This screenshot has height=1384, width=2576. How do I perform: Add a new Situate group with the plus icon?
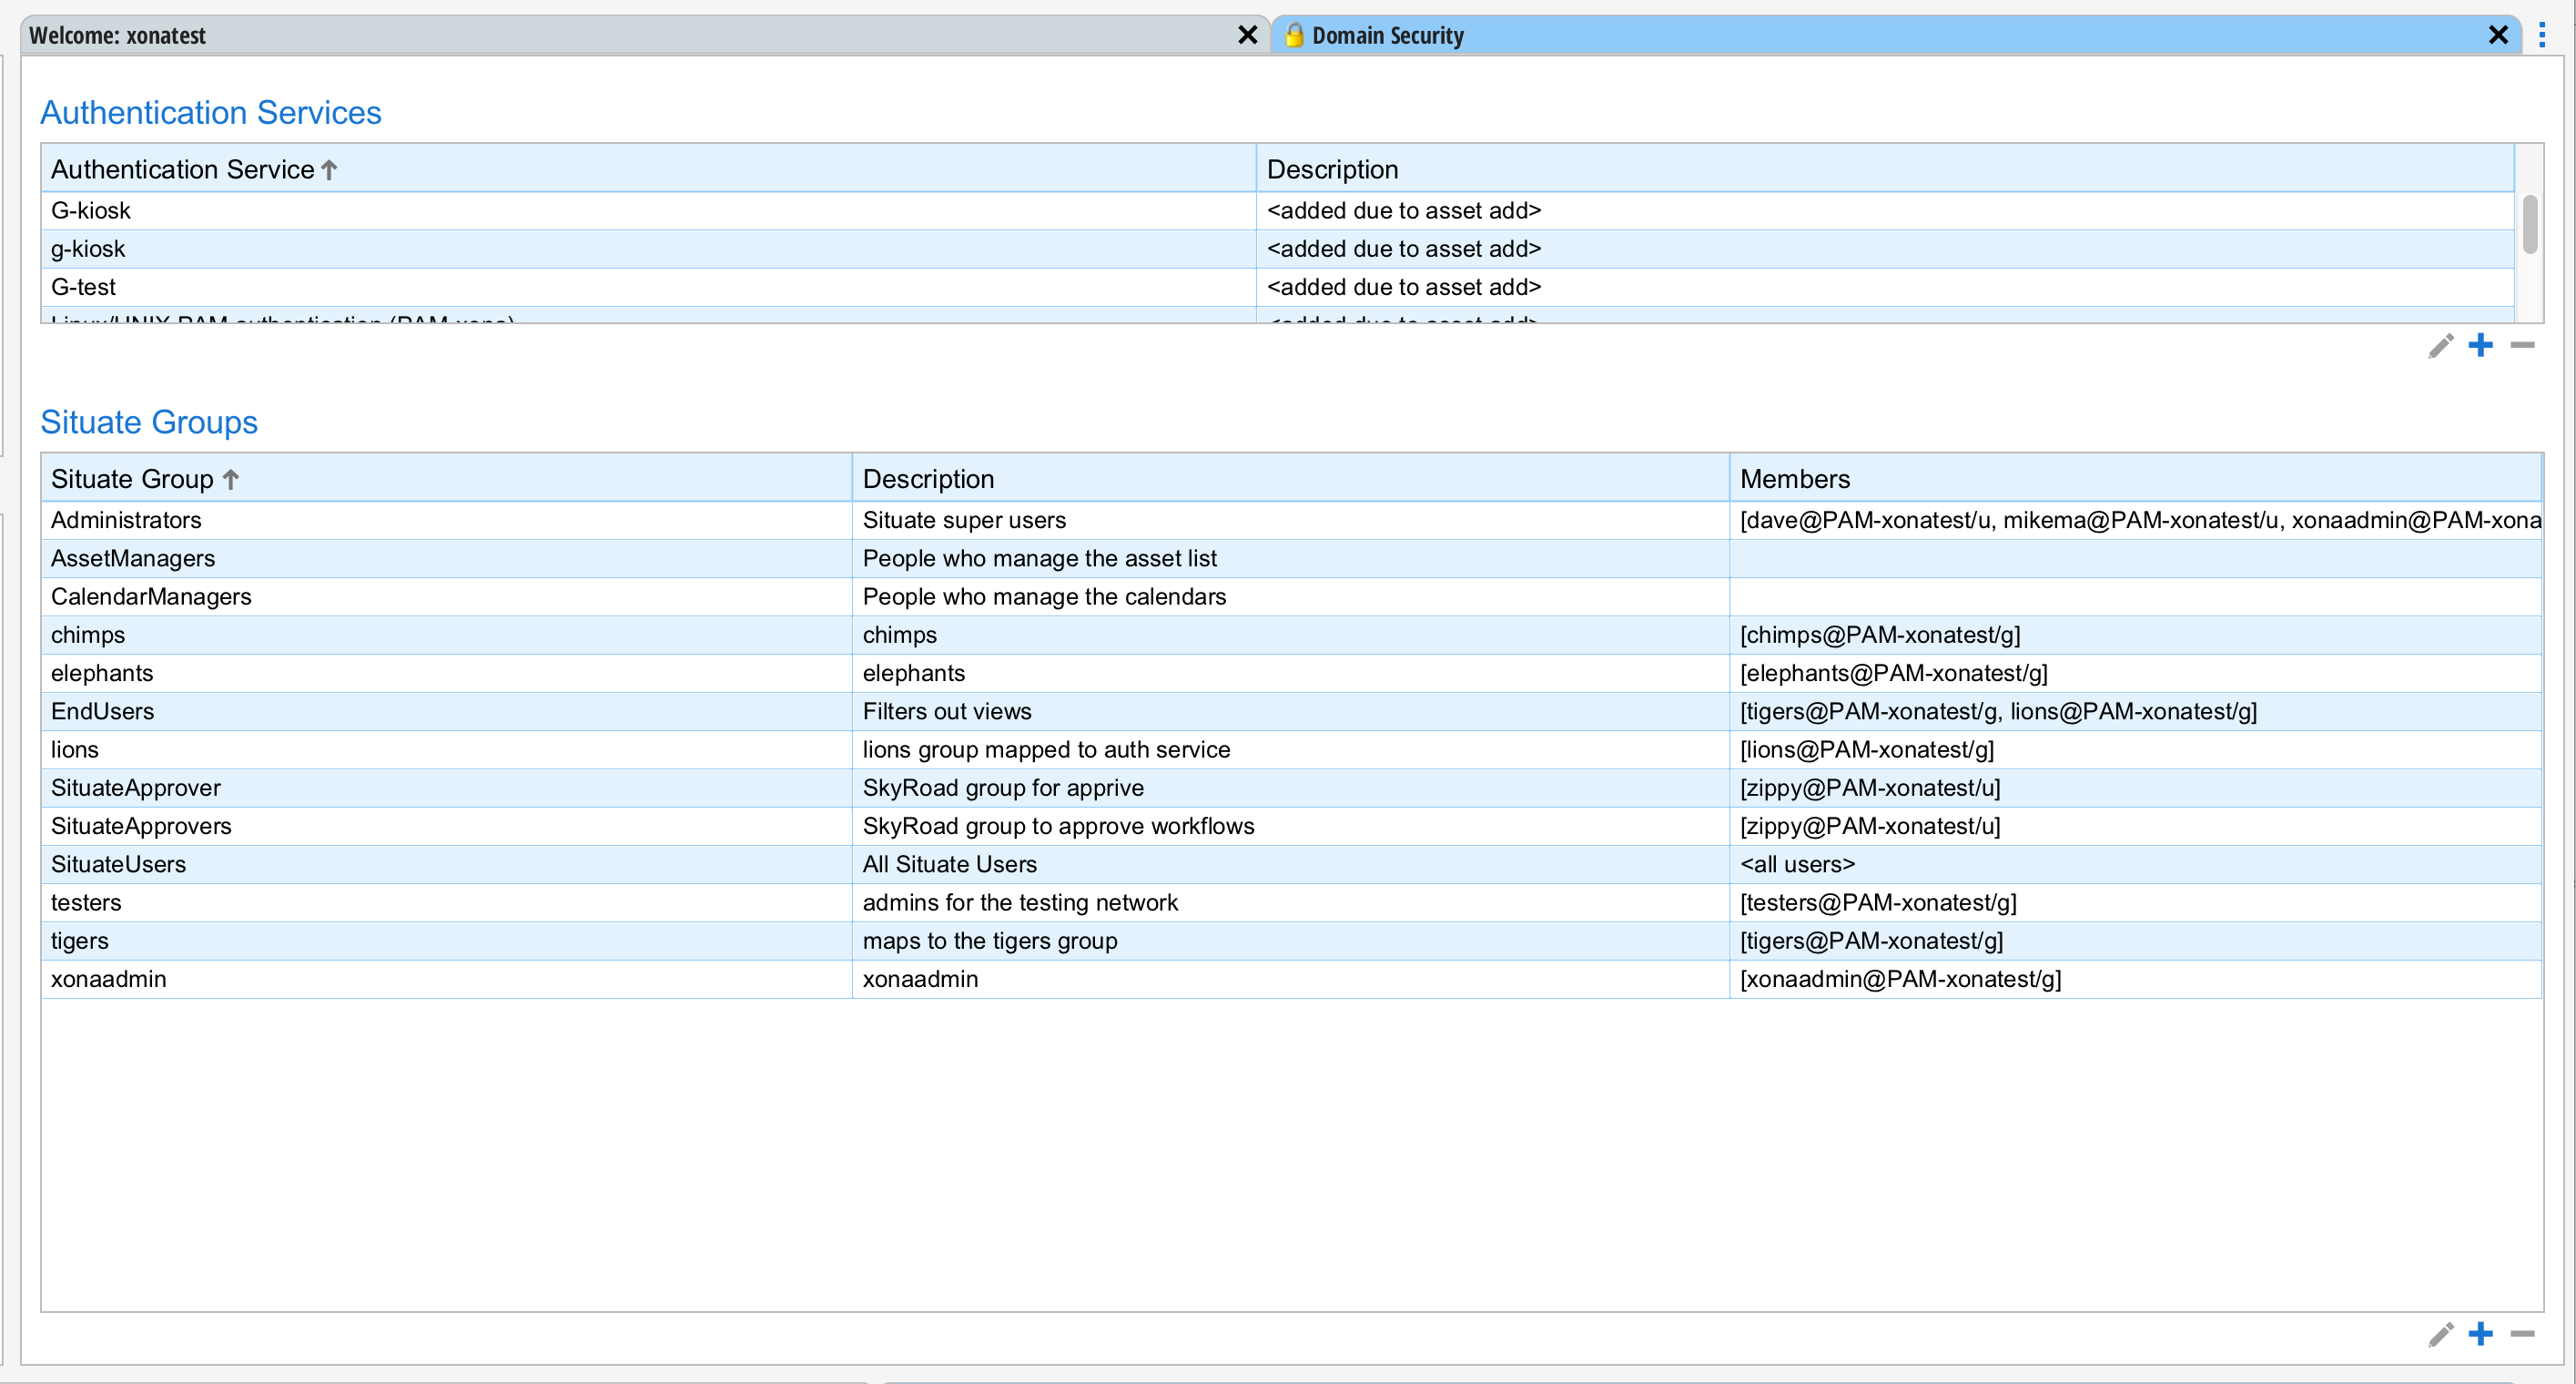tap(2481, 1334)
